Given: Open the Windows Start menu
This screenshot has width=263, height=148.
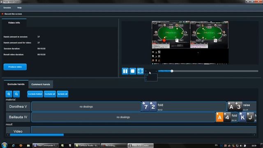Looking at the screenshot, I should pos(4,145).
